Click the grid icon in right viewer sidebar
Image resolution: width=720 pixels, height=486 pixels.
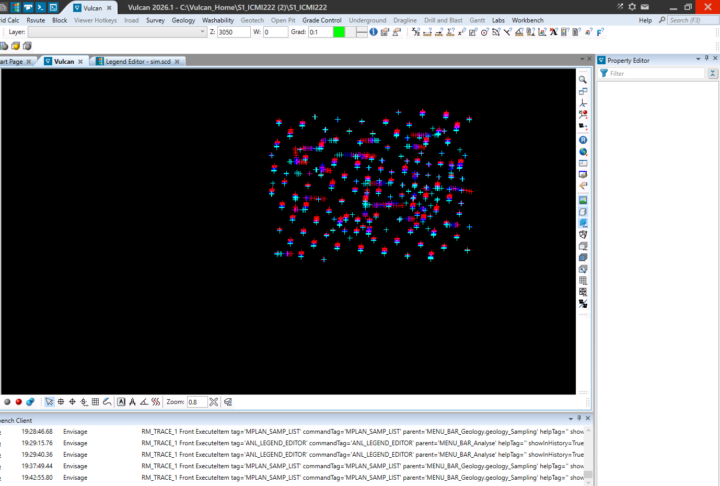pos(583,281)
